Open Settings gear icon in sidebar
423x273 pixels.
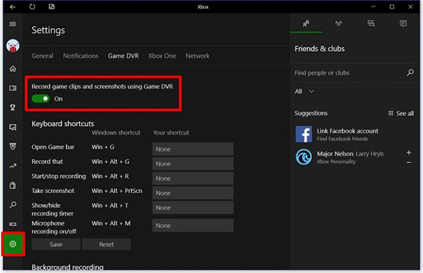(12, 244)
